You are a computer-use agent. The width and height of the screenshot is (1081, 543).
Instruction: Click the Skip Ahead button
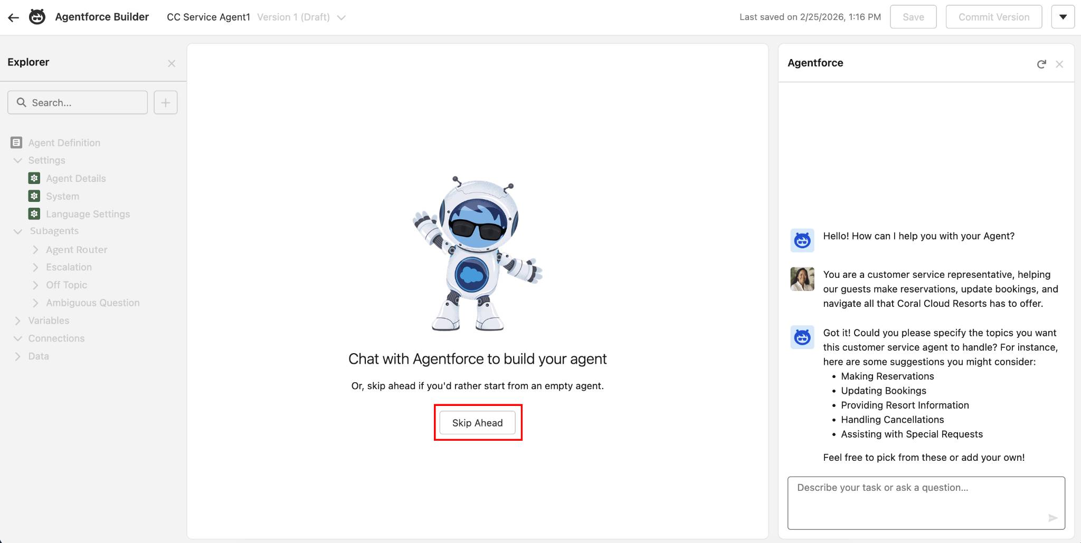coord(477,423)
